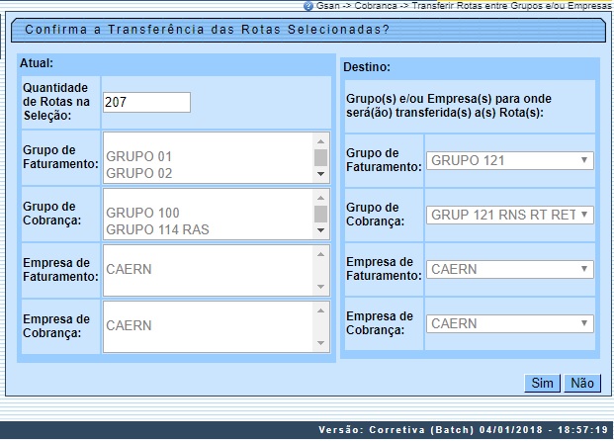Select GRUPO 01 in current Grupo de Faturamento list
Viewport: 614px width, 441px height.
coord(138,156)
